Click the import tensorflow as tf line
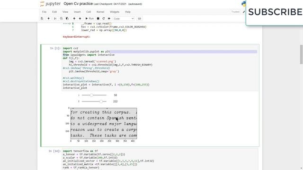Viewport: 303px width, 170px height. point(80,151)
